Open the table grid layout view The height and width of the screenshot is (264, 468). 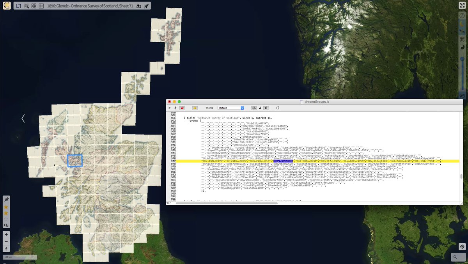(41, 6)
